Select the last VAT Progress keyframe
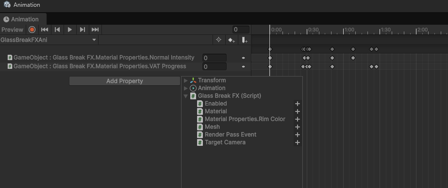 [377, 67]
